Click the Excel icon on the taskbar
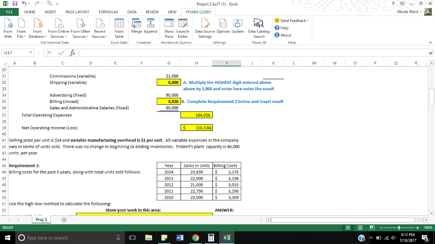The width and height of the screenshot is (435, 244). pyautogui.click(x=226, y=238)
